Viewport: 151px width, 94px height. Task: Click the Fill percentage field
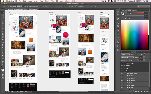tap(141, 60)
